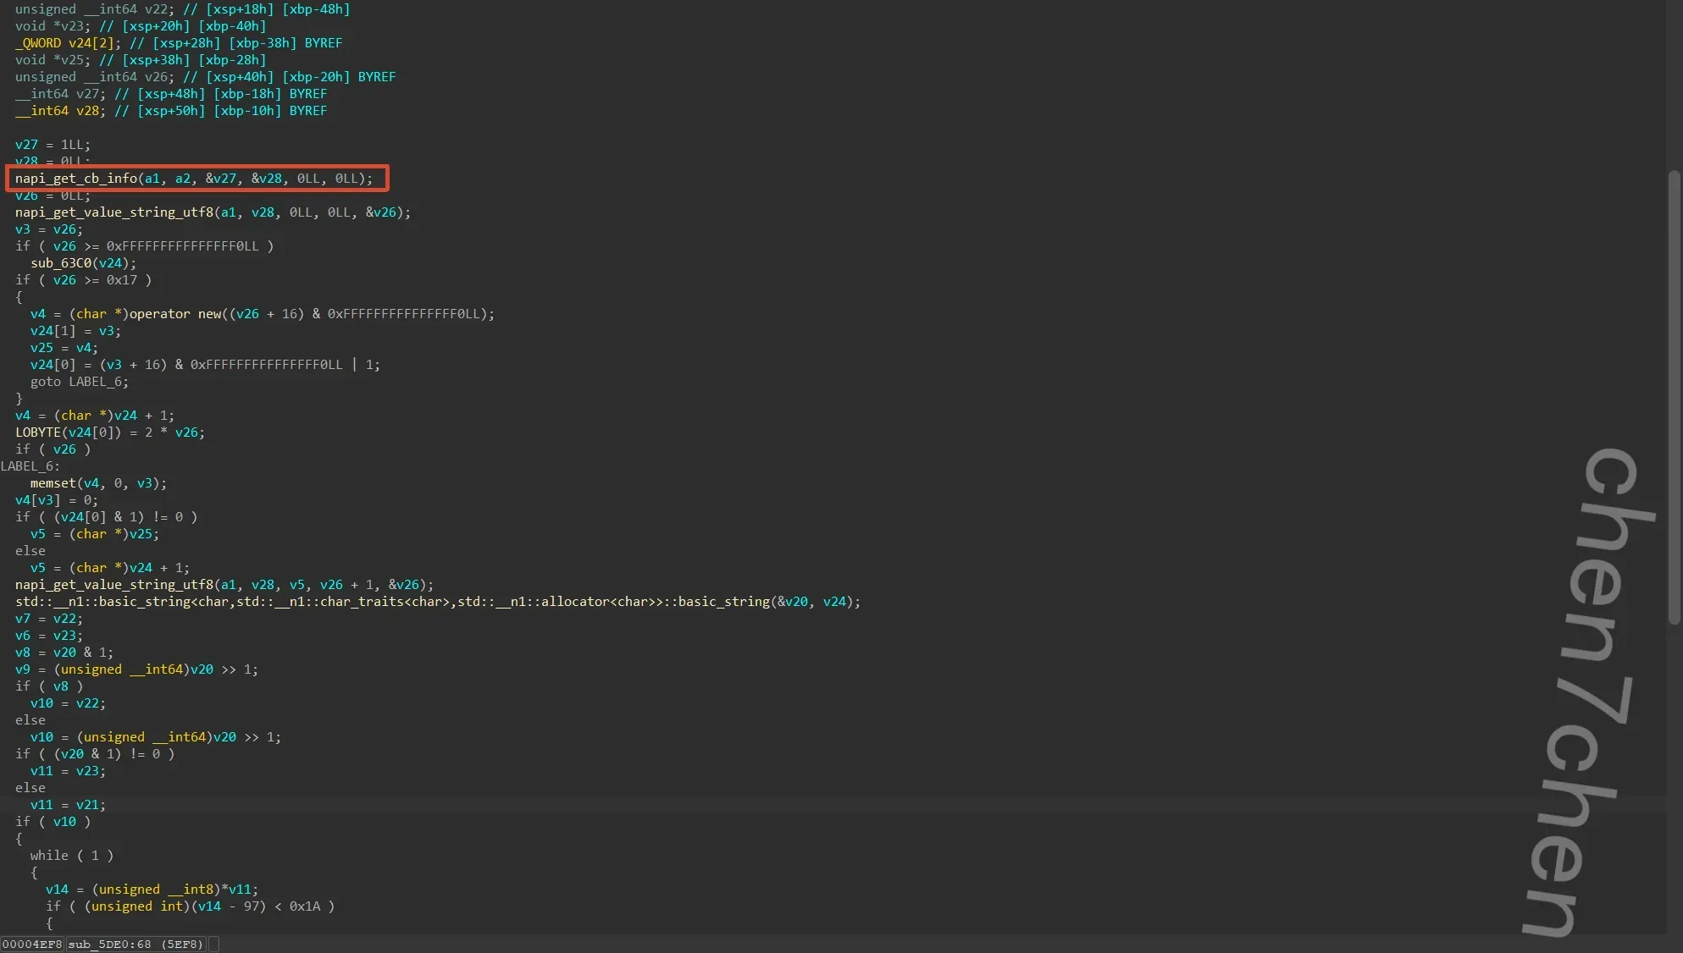Click the first napi_get_value_string_utf8 call
The image size is (1683, 953).
(114, 212)
